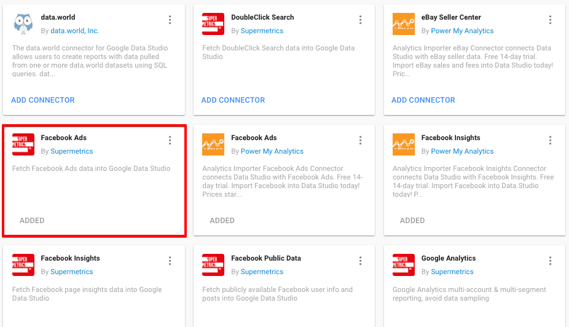Click ADDED on Power My Analytics Facebook Ads

(x=222, y=221)
